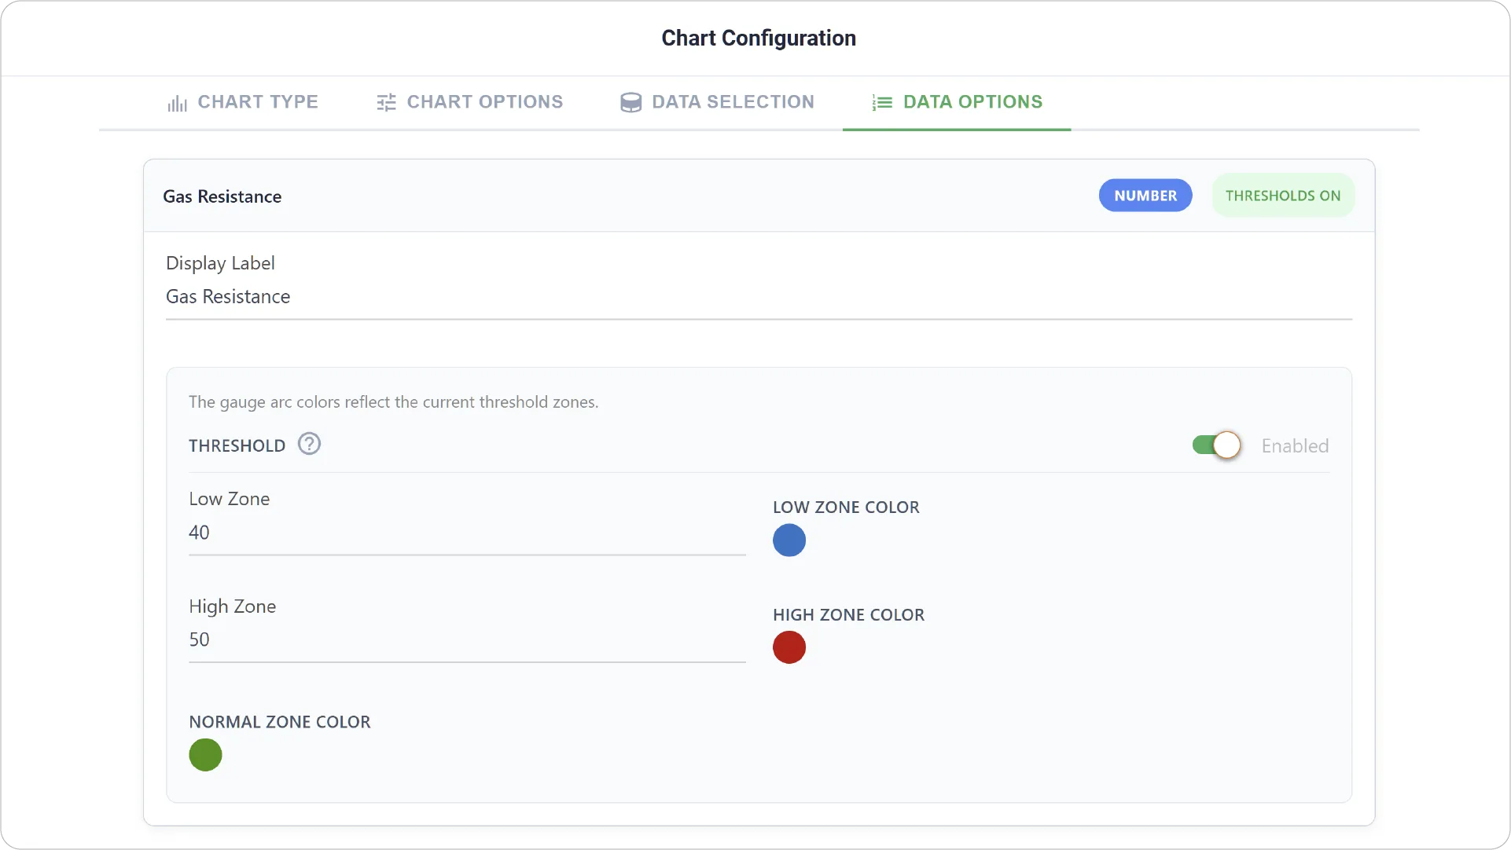1511x850 pixels.
Task: Click the THRESHOLD section label
Action: pyautogui.click(x=237, y=445)
